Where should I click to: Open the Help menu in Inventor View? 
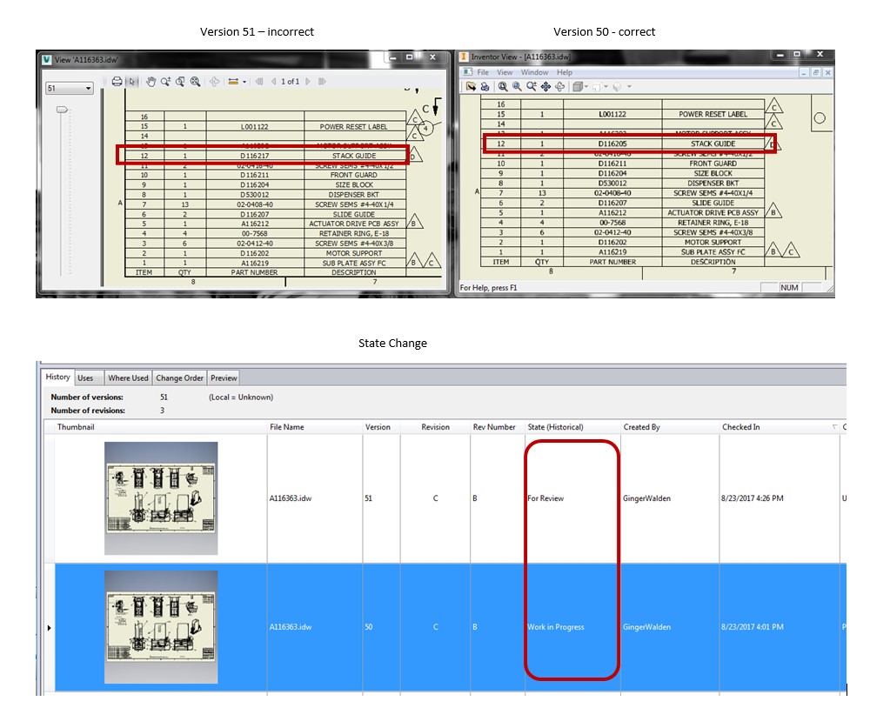(x=565, y=72)
